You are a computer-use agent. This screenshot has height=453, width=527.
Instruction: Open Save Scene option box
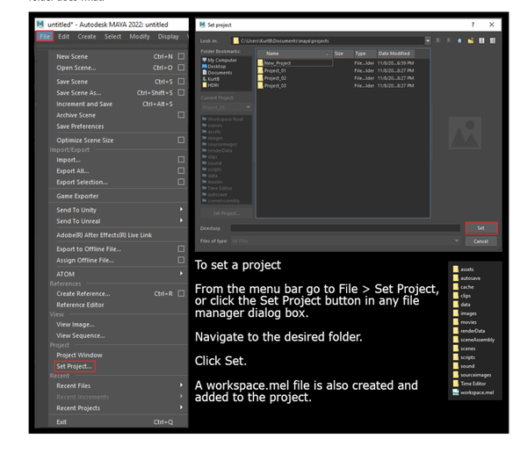point(181,82)
